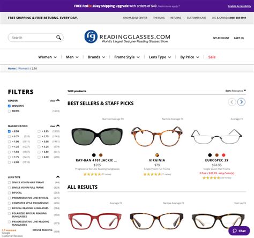Viewport: 254px width, 238px height.
Task: Open Virginia tortoise glasses image
Action: tap(157, 137)
